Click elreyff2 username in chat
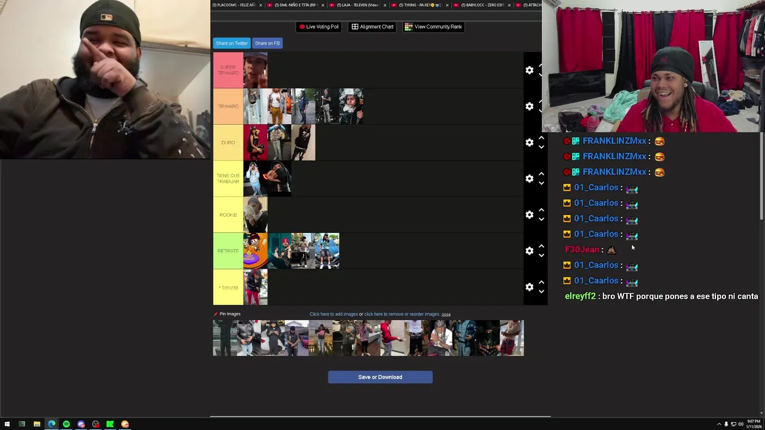 [x=580, y=296]
